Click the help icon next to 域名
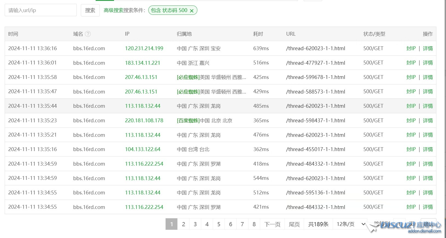This screenshot has height=238, width=446. click(88, 34)
